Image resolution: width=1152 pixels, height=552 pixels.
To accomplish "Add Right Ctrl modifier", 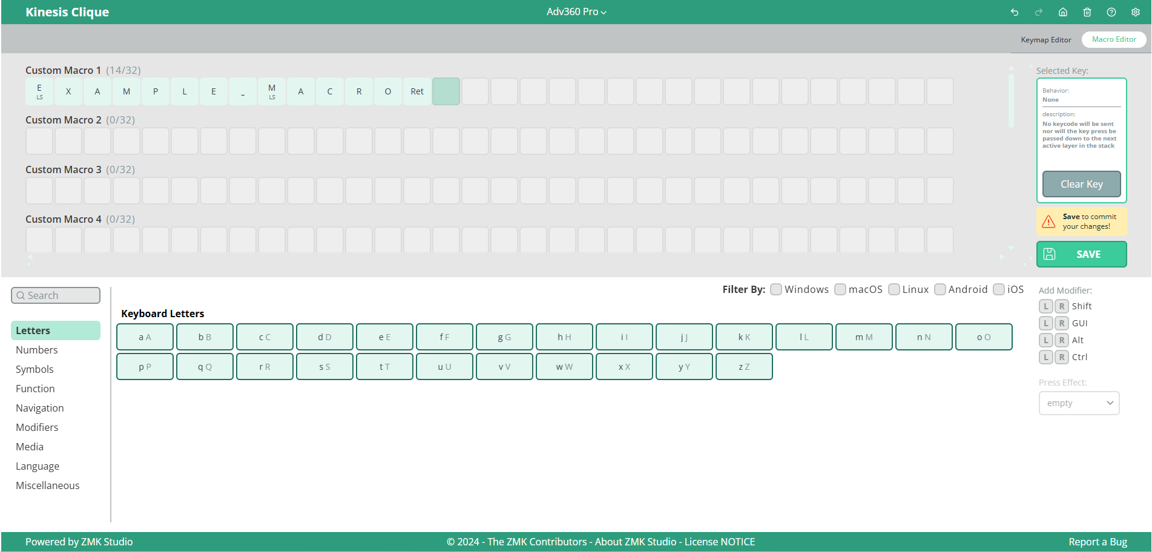I will click(1062, 357).
